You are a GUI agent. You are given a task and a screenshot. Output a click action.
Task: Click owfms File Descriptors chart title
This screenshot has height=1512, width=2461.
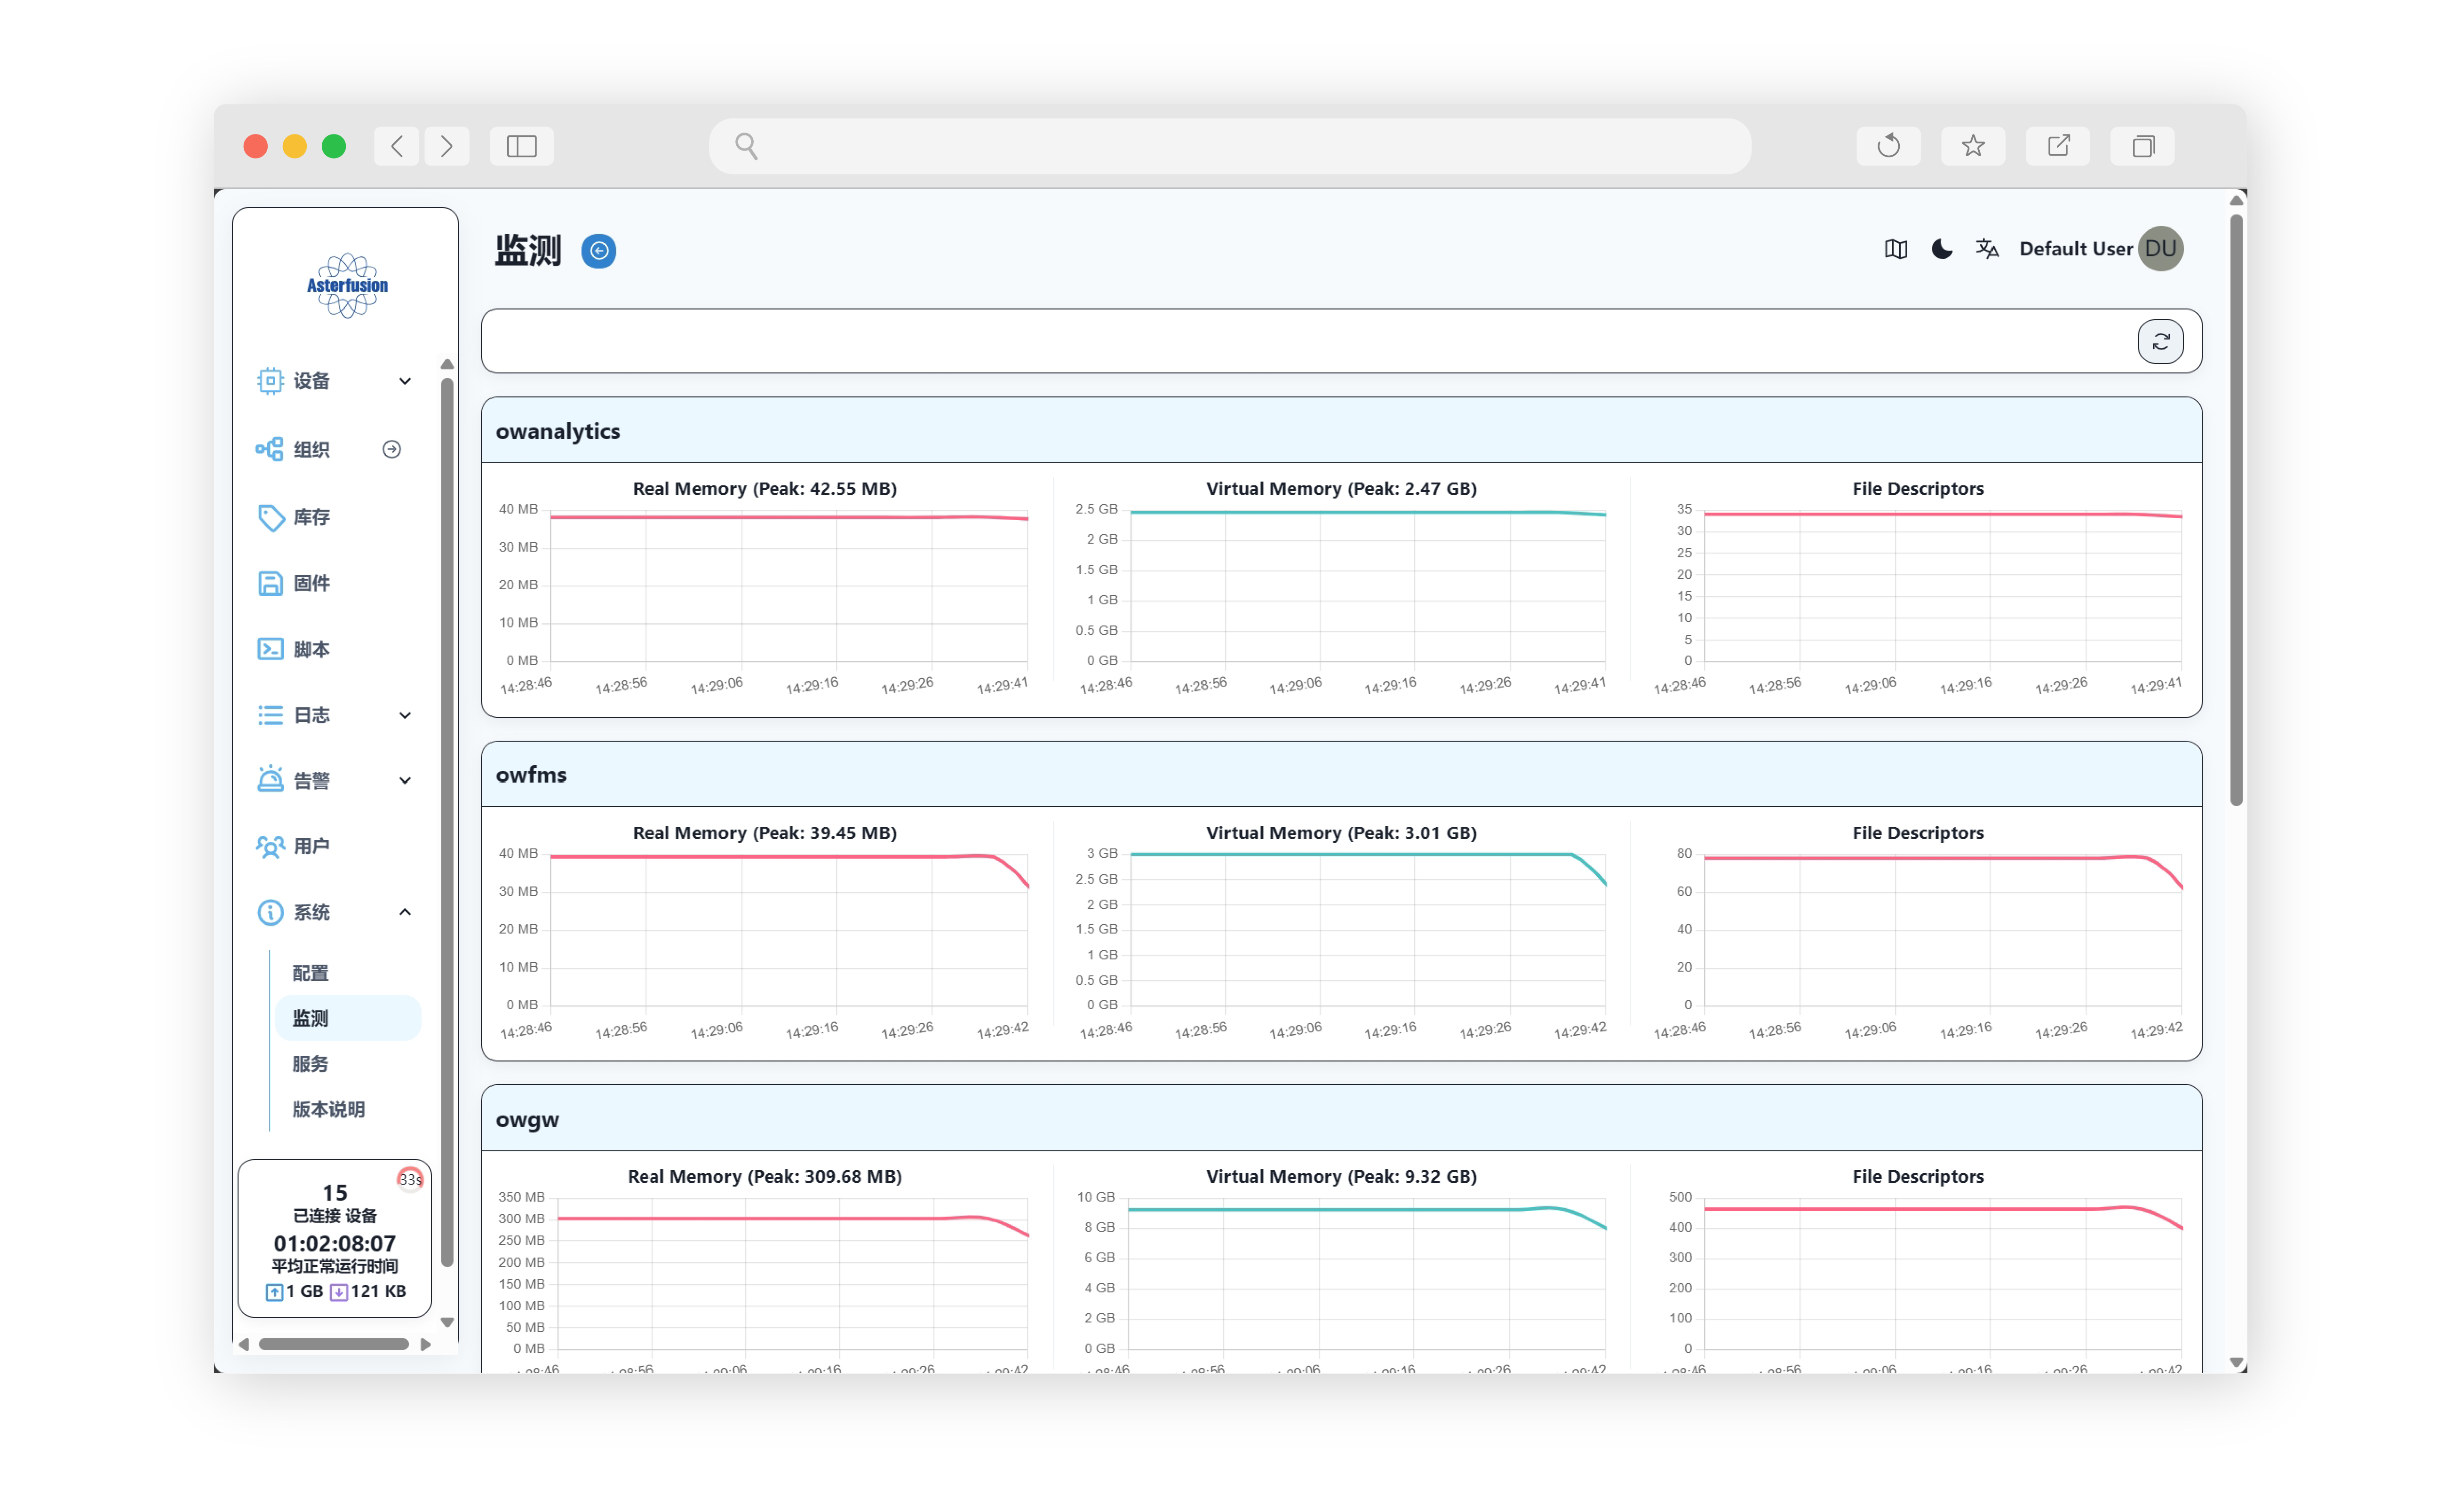click(x=1917, y=833)
